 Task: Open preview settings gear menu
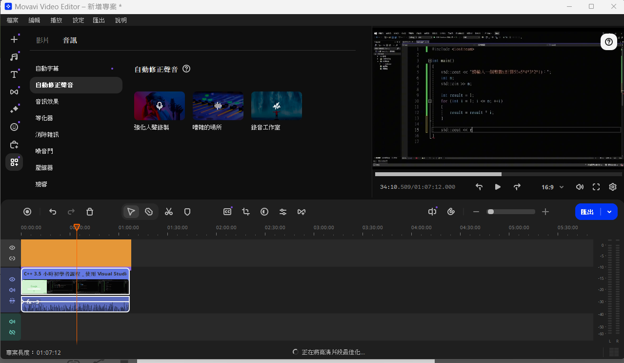coord(613,187)
